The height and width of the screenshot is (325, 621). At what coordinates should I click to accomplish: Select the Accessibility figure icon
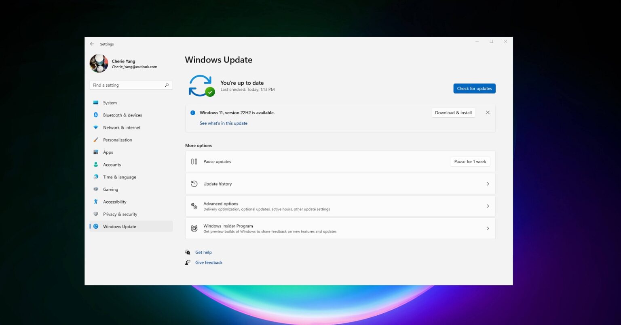click(x=96, y=202)
